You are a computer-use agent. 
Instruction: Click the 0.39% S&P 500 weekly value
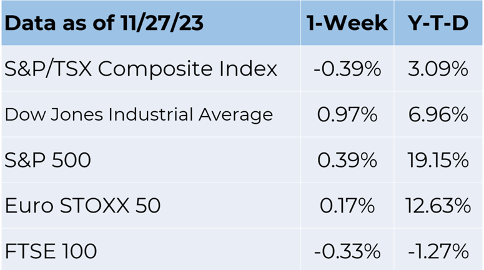347,160
